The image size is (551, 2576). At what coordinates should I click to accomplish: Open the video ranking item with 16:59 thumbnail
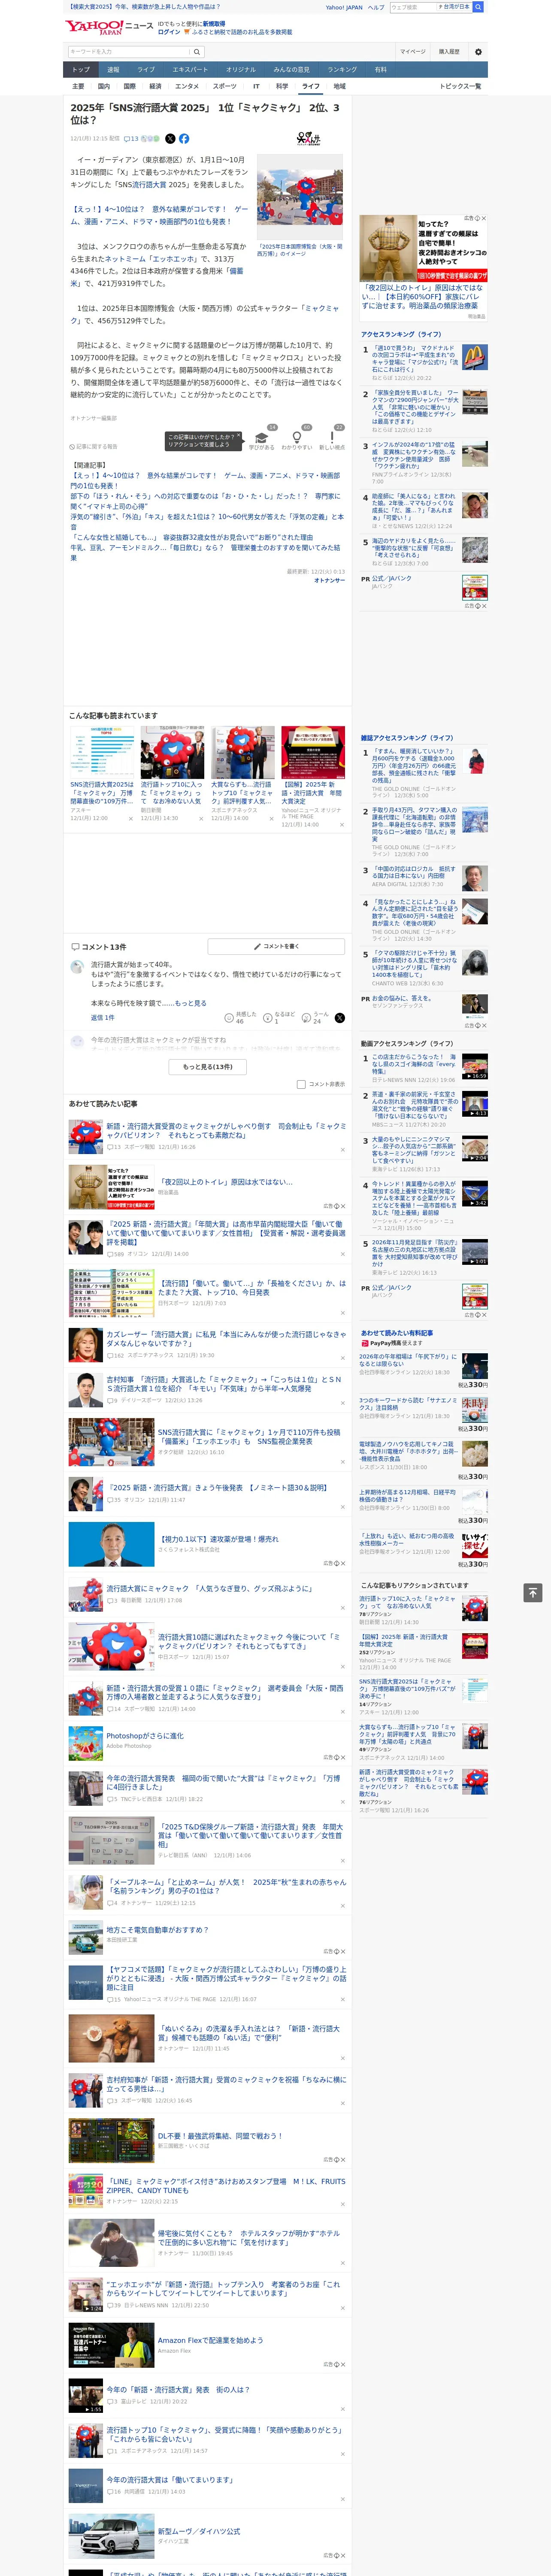[475, 1067]
